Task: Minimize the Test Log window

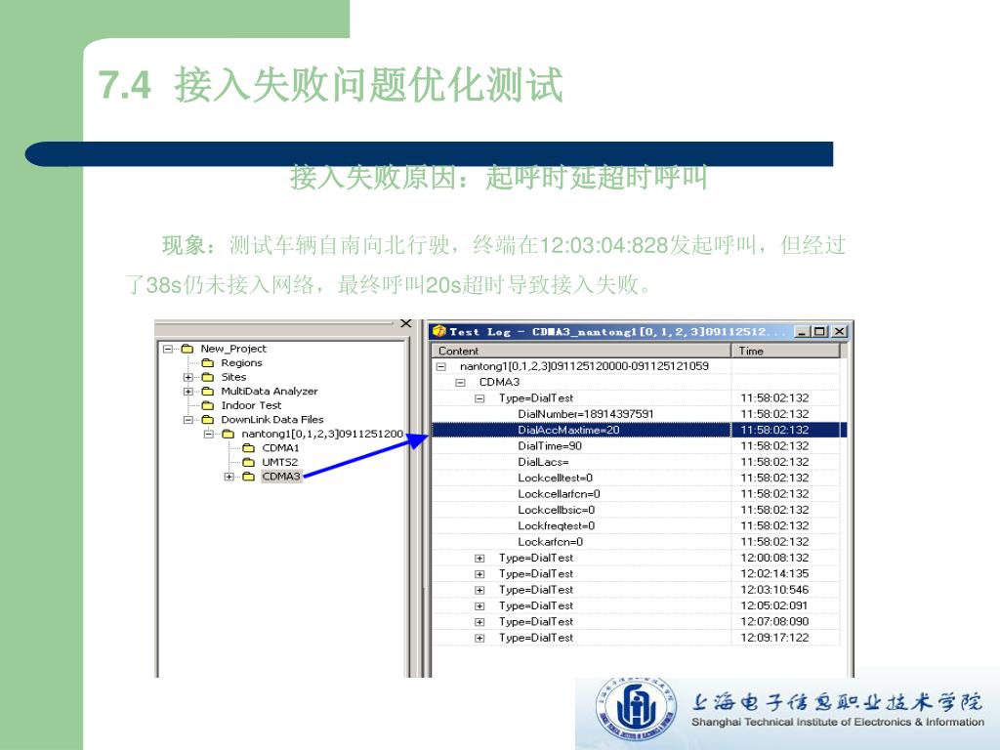Action: pos(802,332)
